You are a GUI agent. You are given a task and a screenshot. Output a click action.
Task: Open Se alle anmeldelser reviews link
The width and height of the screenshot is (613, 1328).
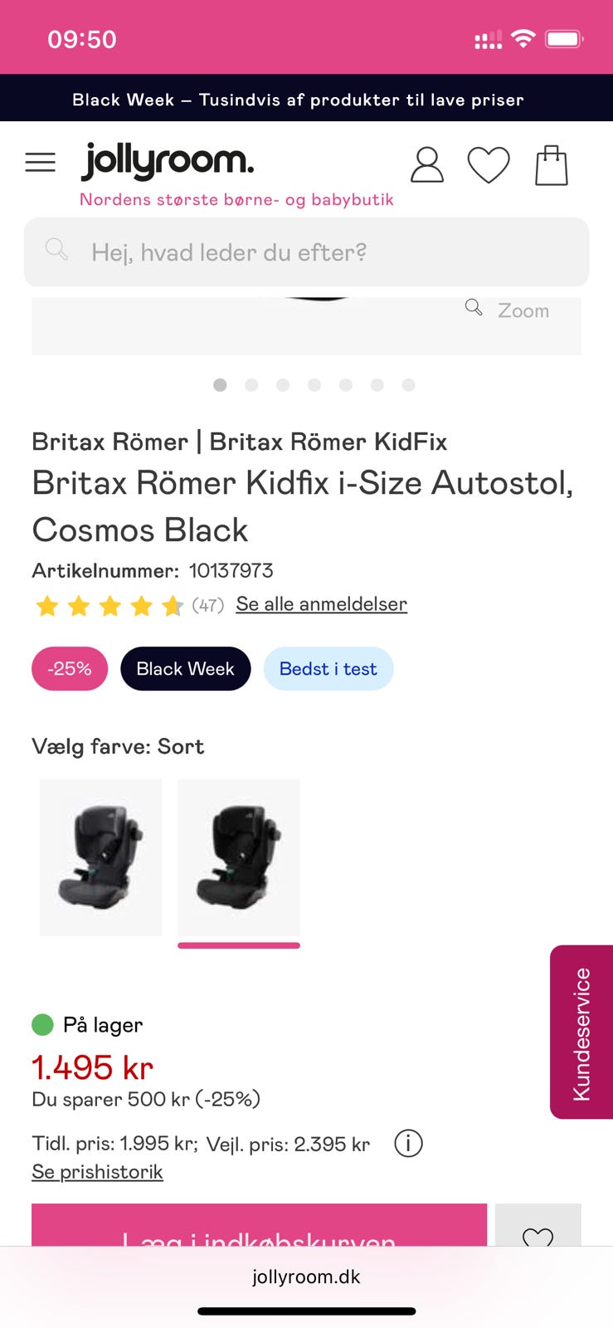(321, 604)
